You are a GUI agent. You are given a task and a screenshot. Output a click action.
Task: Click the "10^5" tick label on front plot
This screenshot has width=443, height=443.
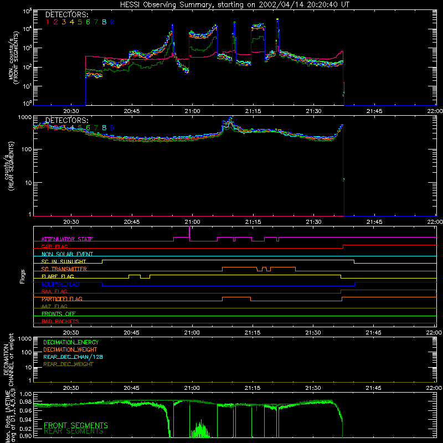tap(27, 11)
